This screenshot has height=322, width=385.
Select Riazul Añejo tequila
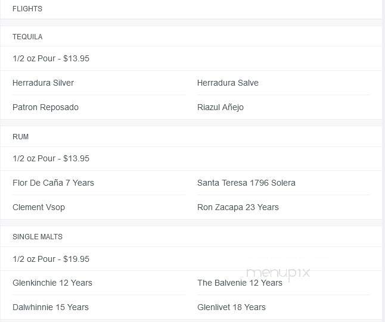coord(221,107)
